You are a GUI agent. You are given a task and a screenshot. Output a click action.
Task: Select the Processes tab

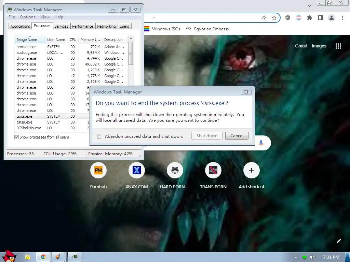42,26
